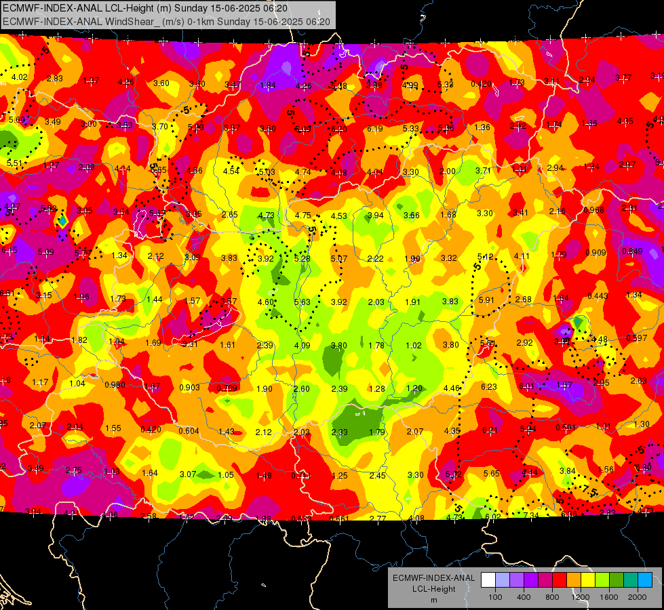This screenshot has height=610, width=664.
Task: Select the grid value 6.20
Action: (x=339, y=129)
